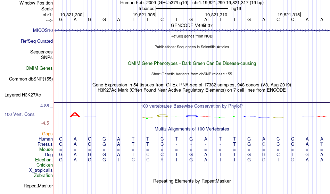
Task: Click the MICOS10 gene label
Action: point(43,30)
